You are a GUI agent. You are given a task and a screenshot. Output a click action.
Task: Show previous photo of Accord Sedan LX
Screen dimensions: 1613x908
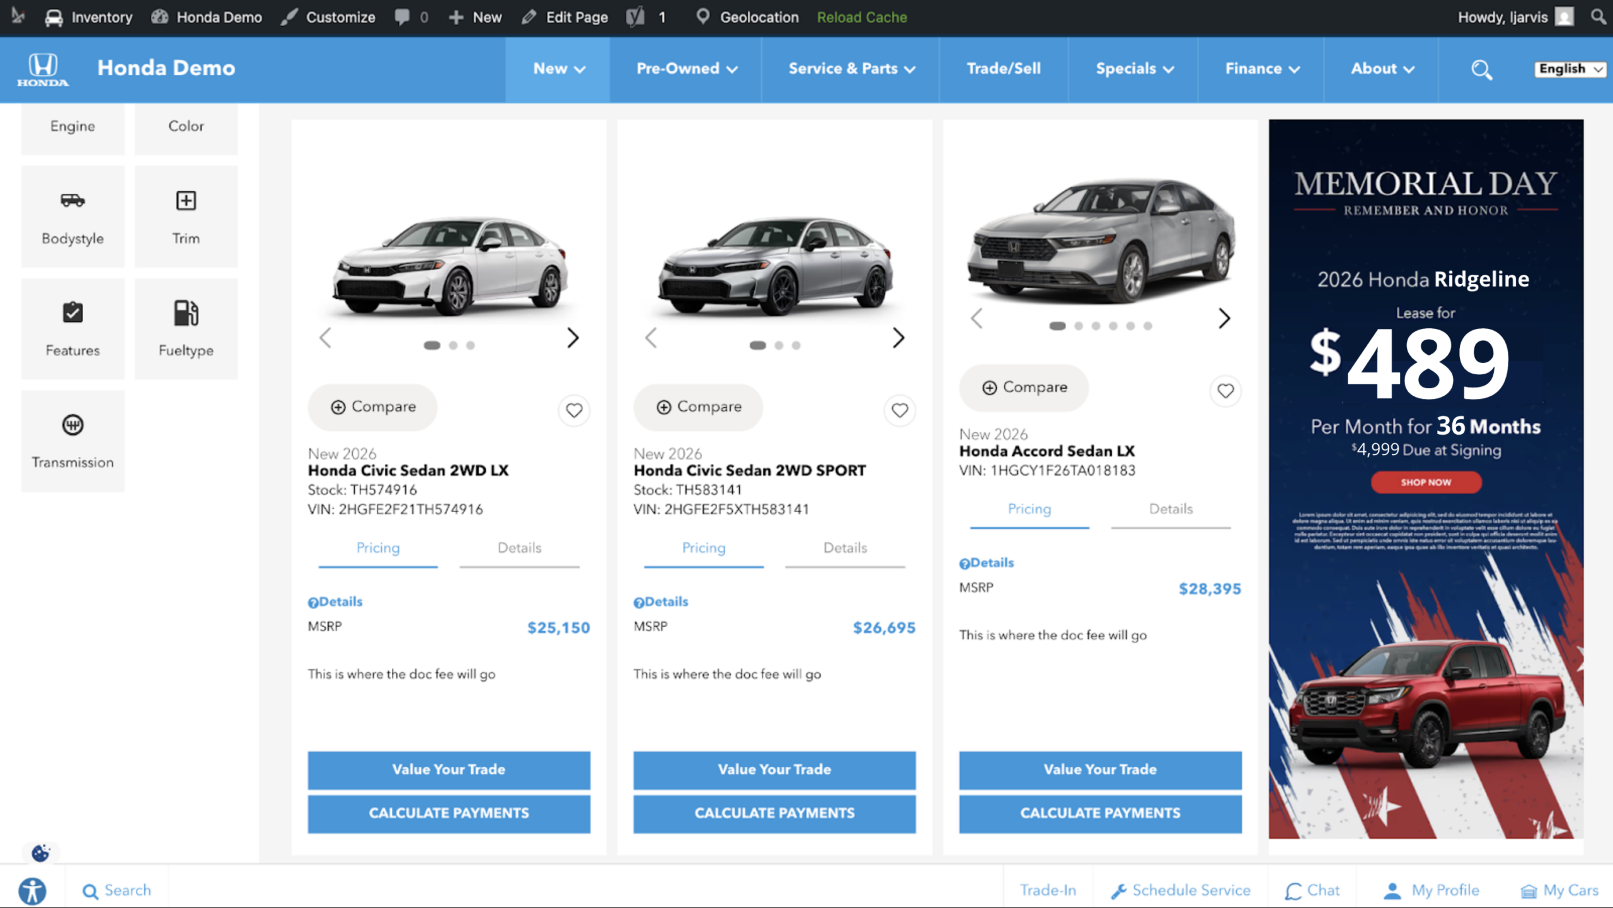(977, 318)
